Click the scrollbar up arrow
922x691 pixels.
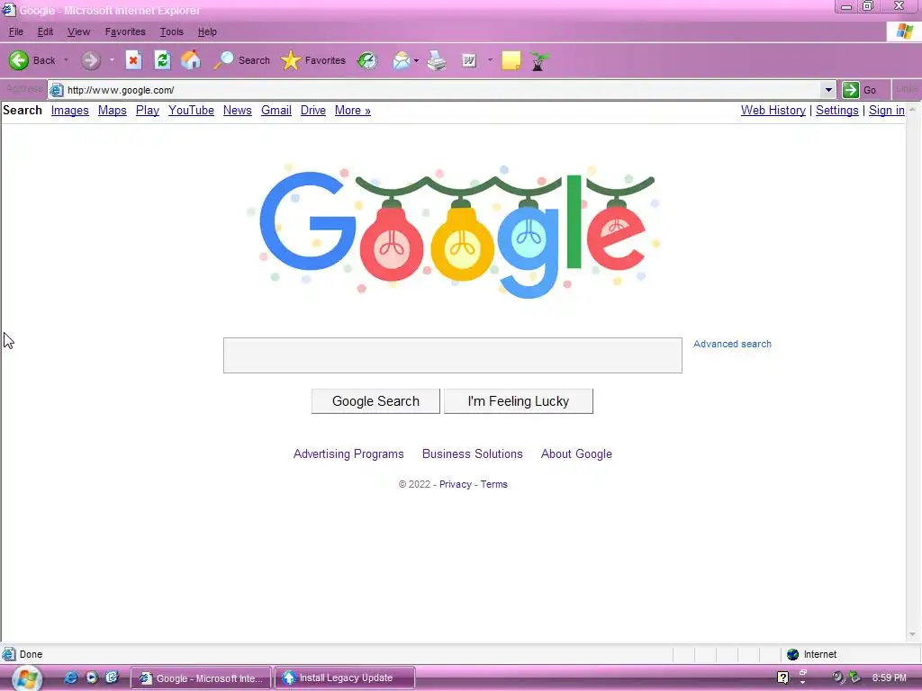(913, 109)
